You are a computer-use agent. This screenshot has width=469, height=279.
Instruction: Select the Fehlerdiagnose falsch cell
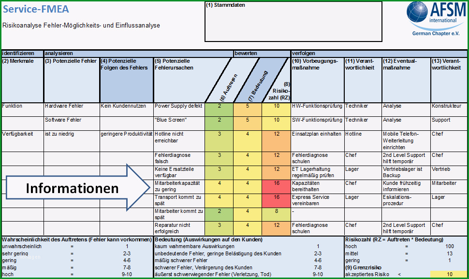179,159
